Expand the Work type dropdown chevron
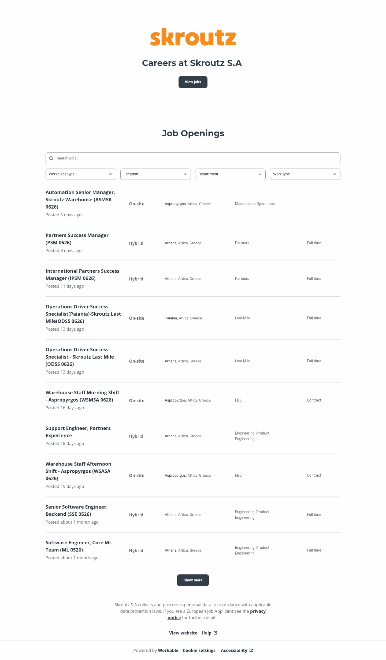This screenshot has height=660, width=386. [x=335, y=174]
